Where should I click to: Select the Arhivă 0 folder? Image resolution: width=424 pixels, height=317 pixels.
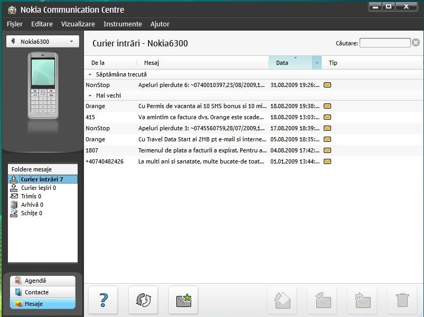pyautogui.click(x=32, y=205)
